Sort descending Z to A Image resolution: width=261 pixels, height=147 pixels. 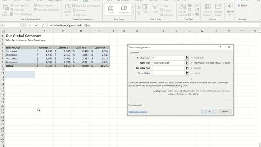(139, 13)
